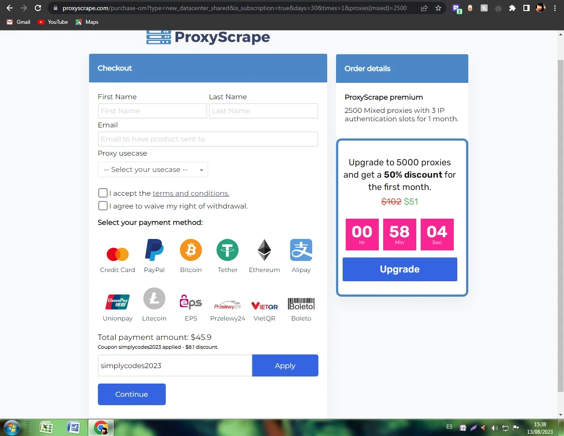Select VietQR payment icon
The image size is (564, 436).
coord(265,306)
